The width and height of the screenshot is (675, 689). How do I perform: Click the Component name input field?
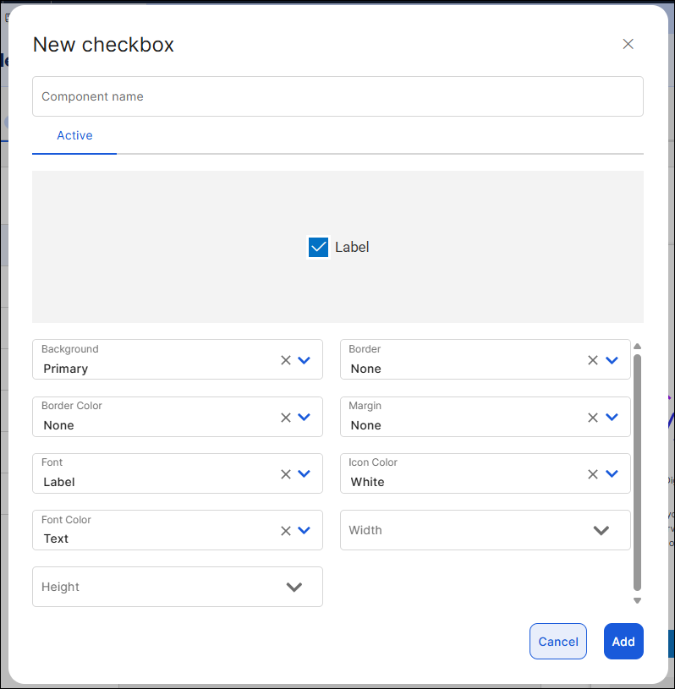point(337,96)
